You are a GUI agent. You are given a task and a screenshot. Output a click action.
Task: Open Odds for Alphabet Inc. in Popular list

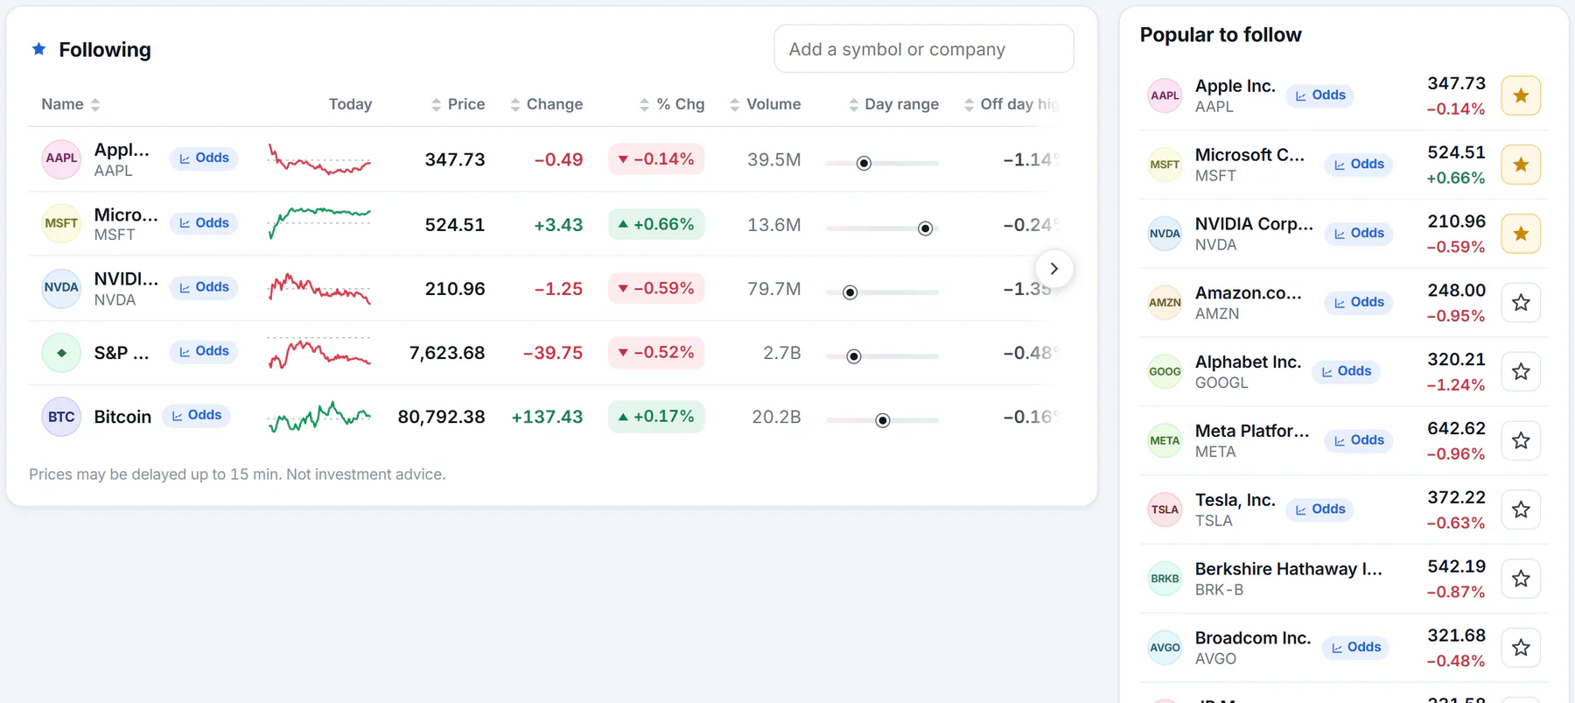[x=1346, y=371]
